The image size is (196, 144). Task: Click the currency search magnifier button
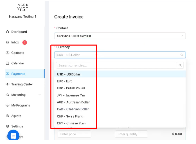coord(180,66)
